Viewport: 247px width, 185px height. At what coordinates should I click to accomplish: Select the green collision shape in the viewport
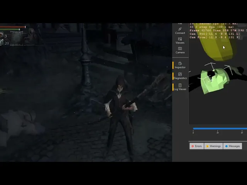tap(215, 81)
